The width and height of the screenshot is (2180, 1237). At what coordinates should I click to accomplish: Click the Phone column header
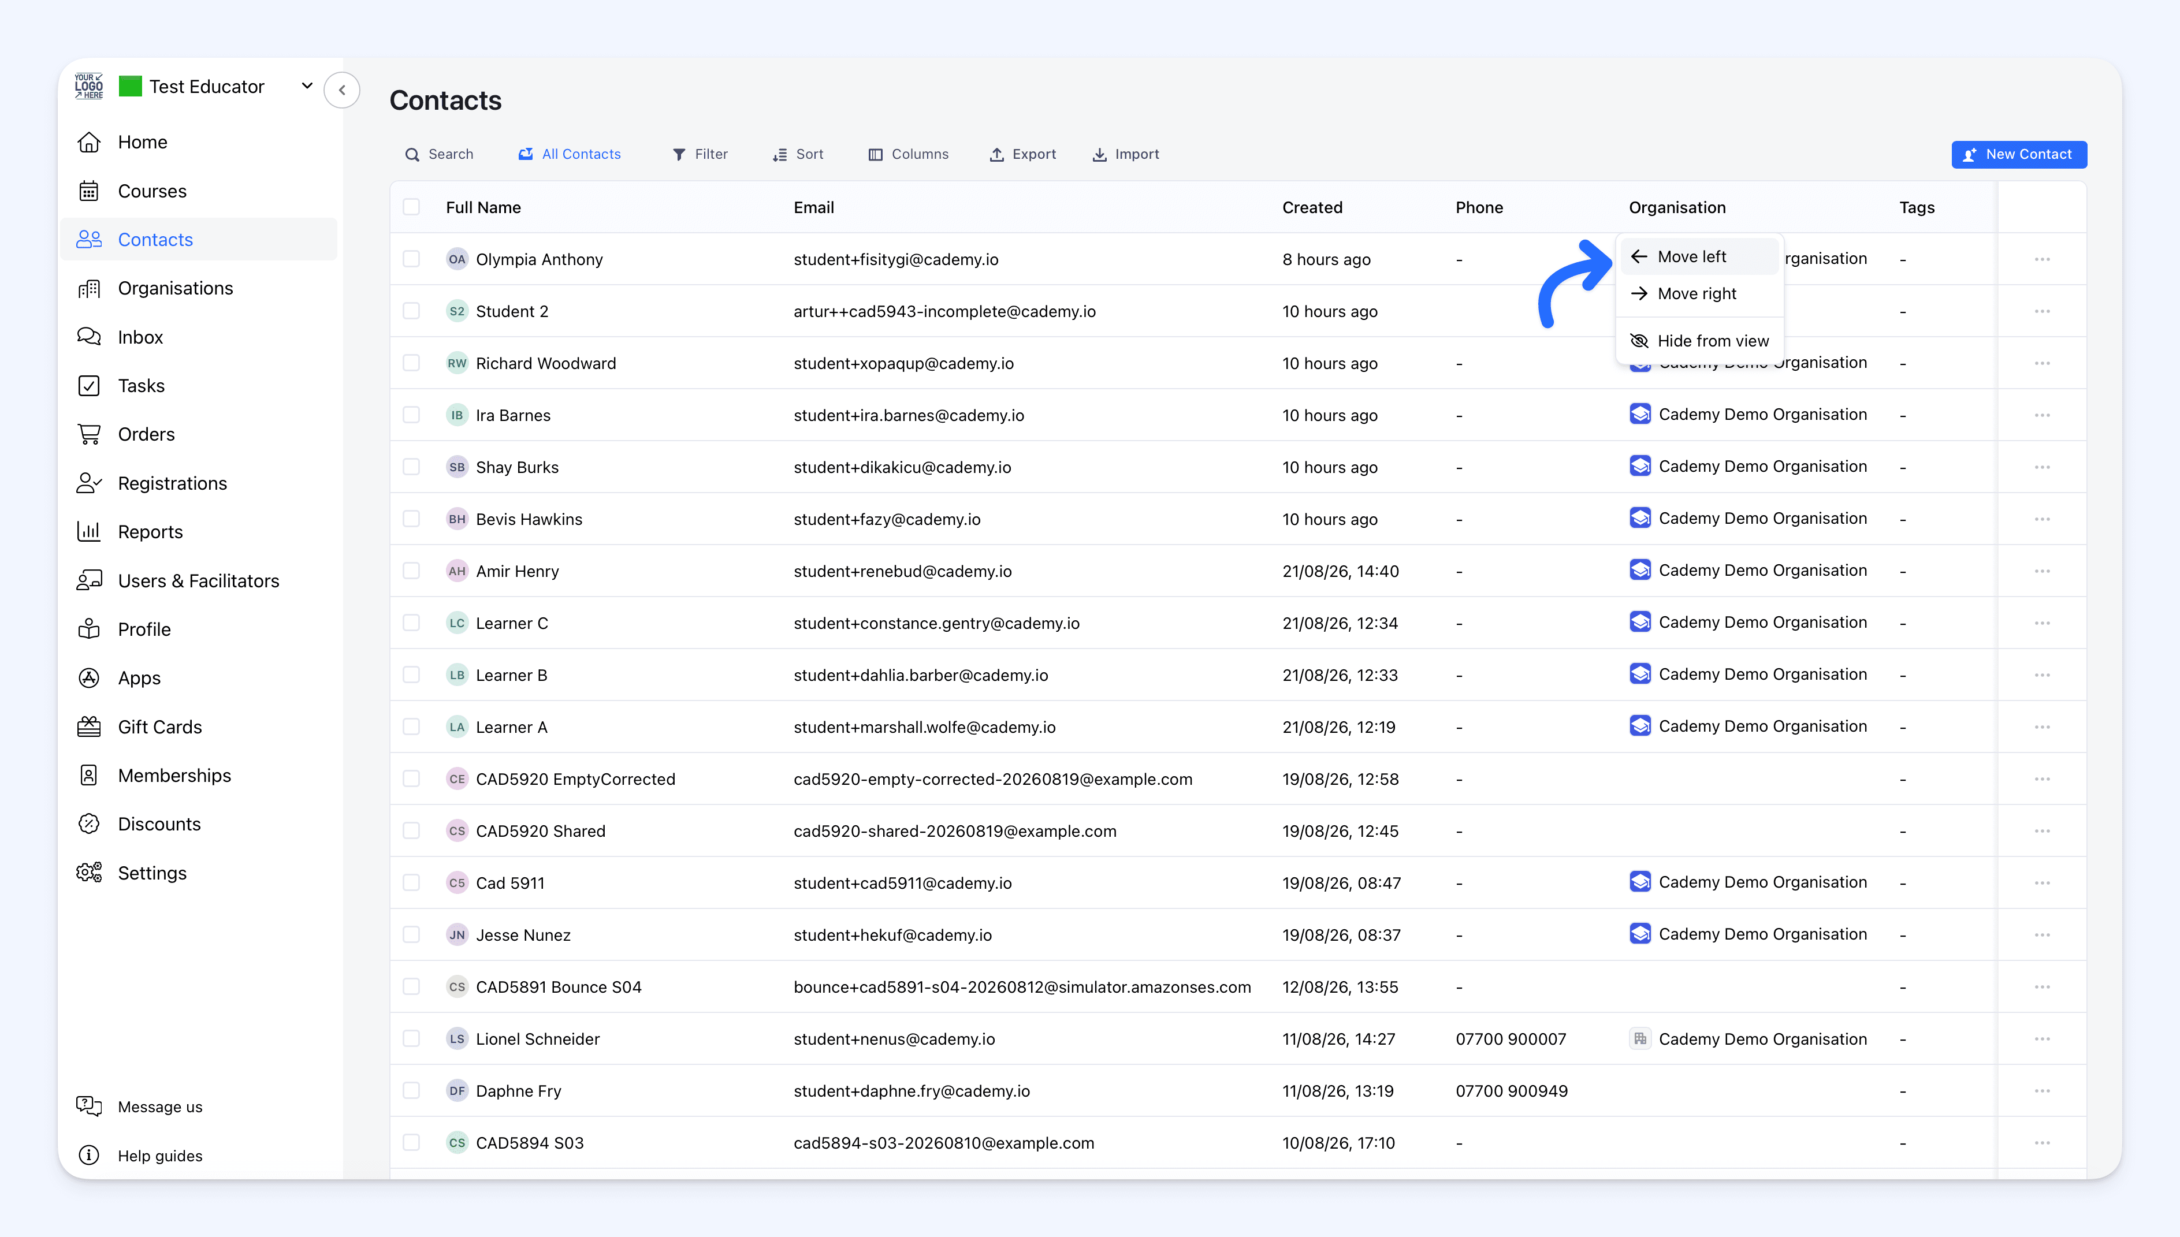coord(1479,207)
